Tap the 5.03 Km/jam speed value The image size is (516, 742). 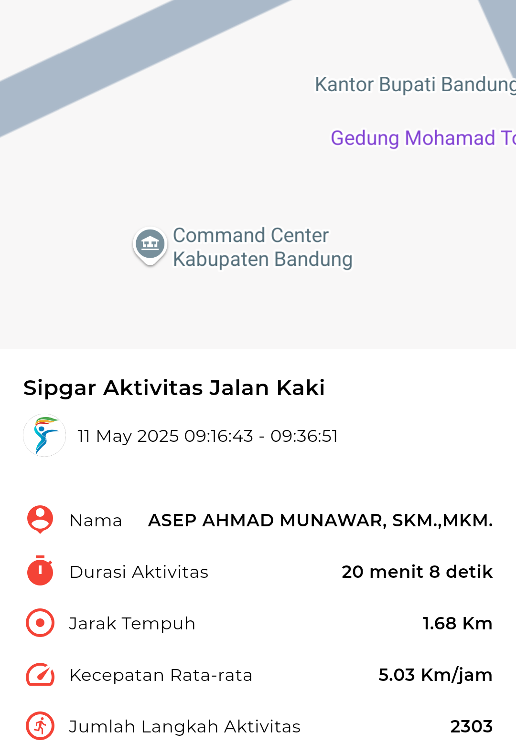pos(435,675)
